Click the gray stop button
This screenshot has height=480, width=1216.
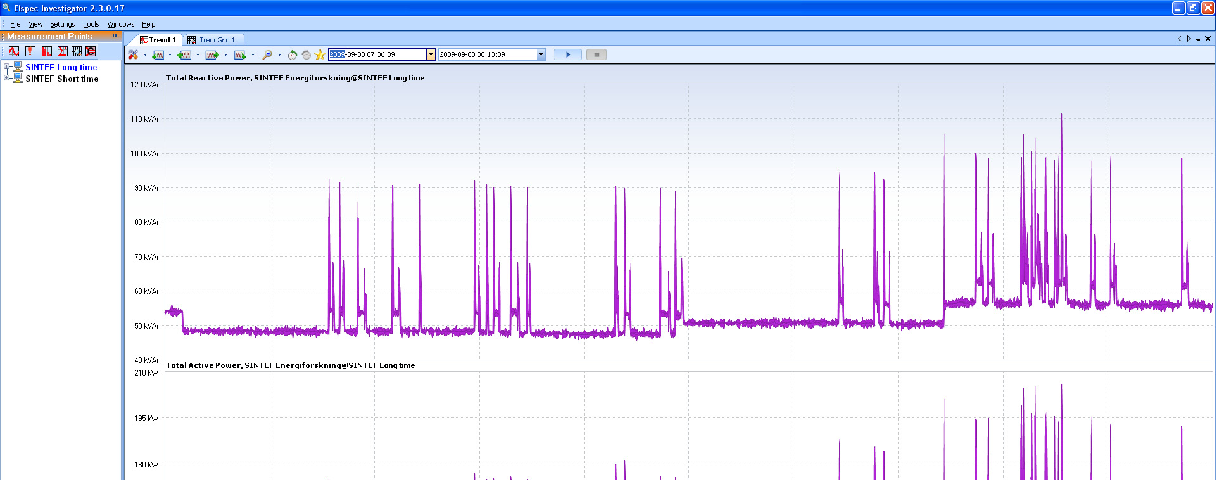tap(597, 54)
